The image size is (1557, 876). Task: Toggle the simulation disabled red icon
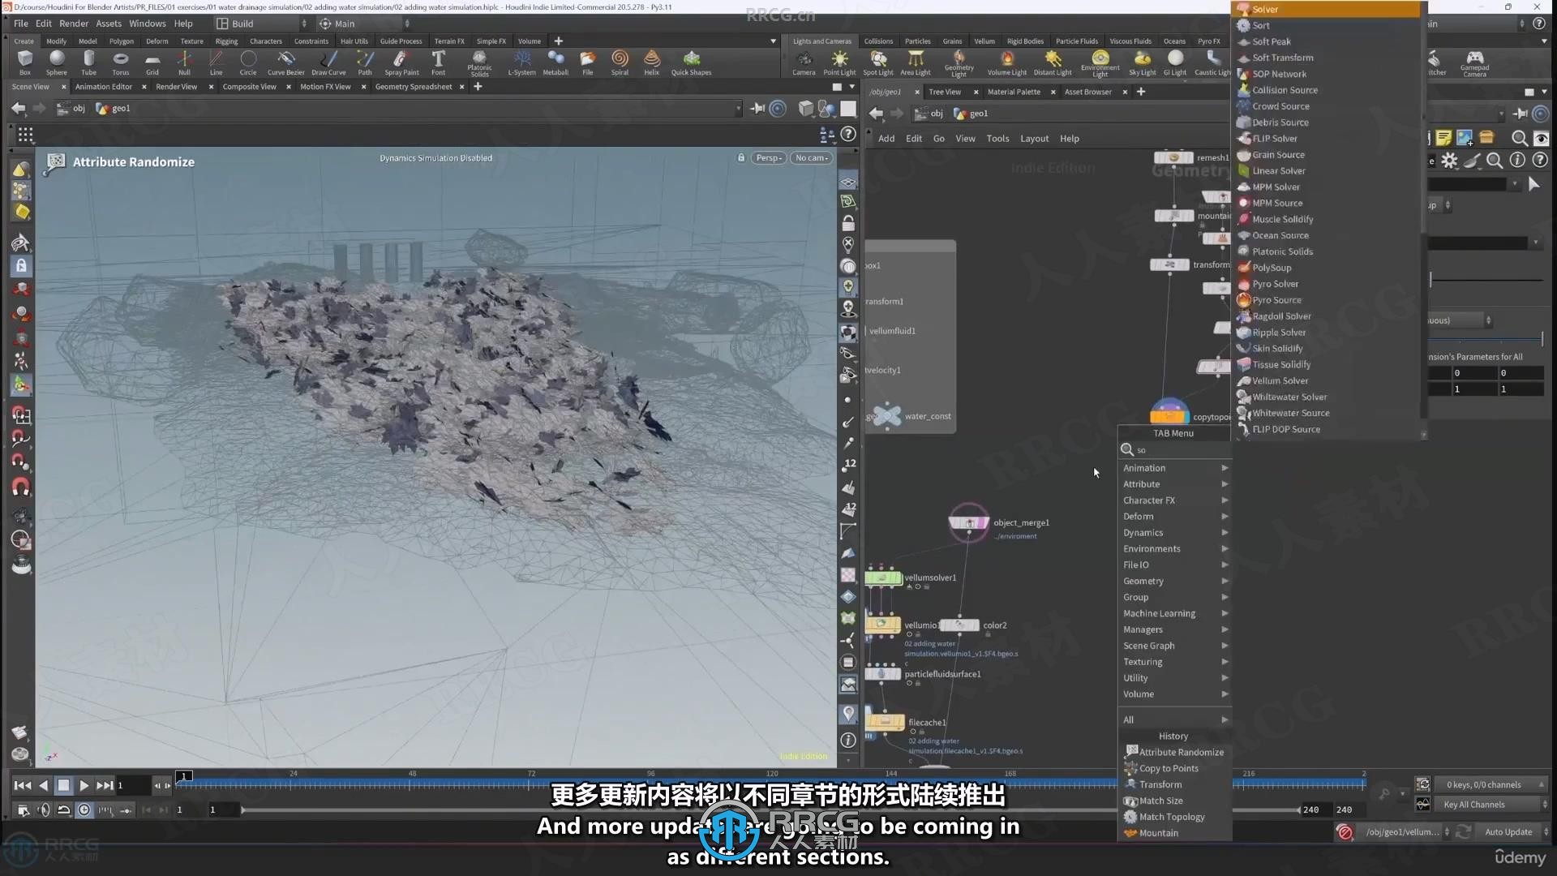click(1345, 832)
